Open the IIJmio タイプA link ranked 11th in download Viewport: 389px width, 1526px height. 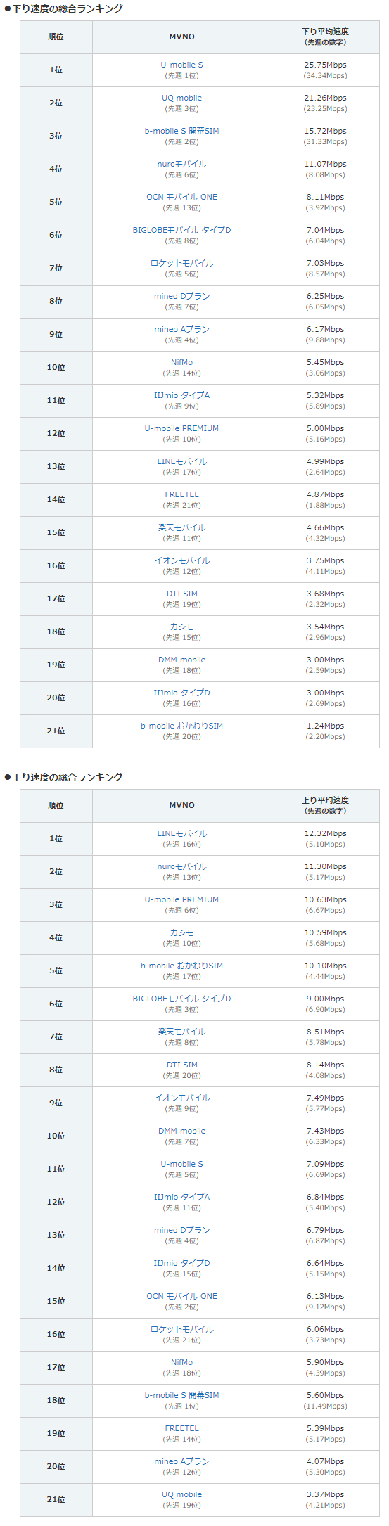point(181,395)
